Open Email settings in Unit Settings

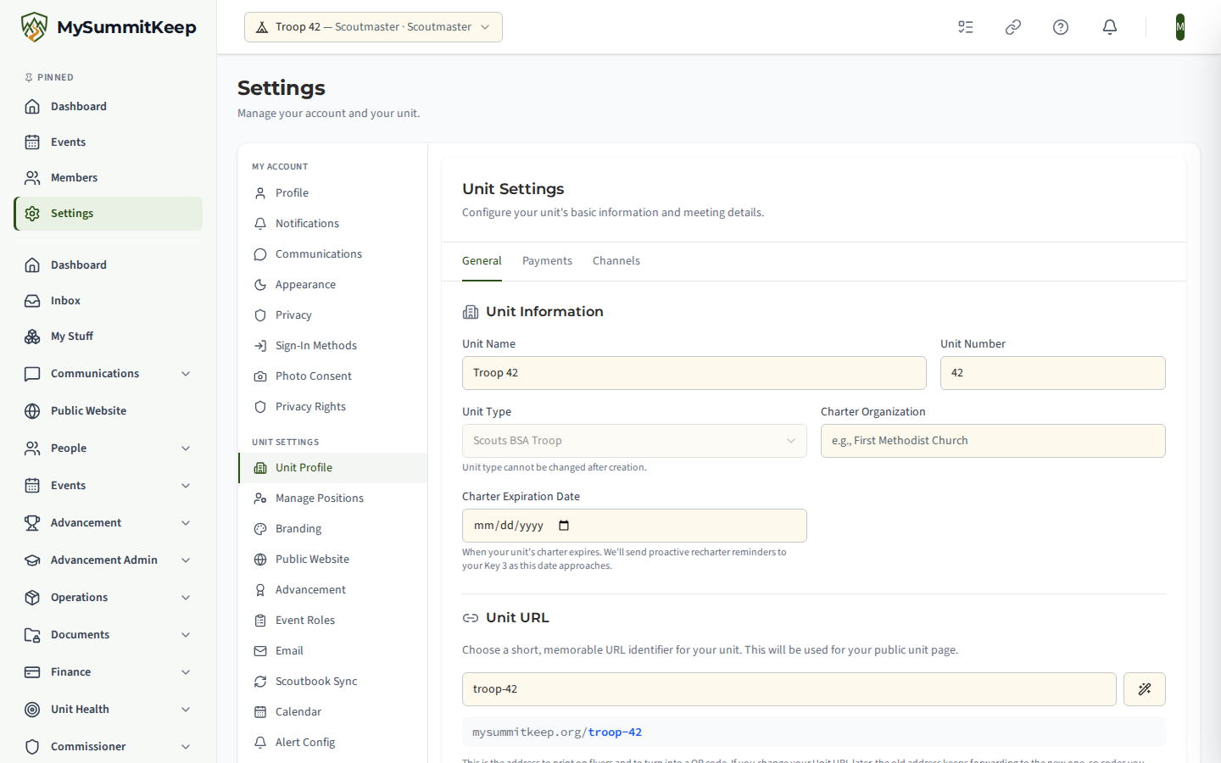tap(333, 651)
